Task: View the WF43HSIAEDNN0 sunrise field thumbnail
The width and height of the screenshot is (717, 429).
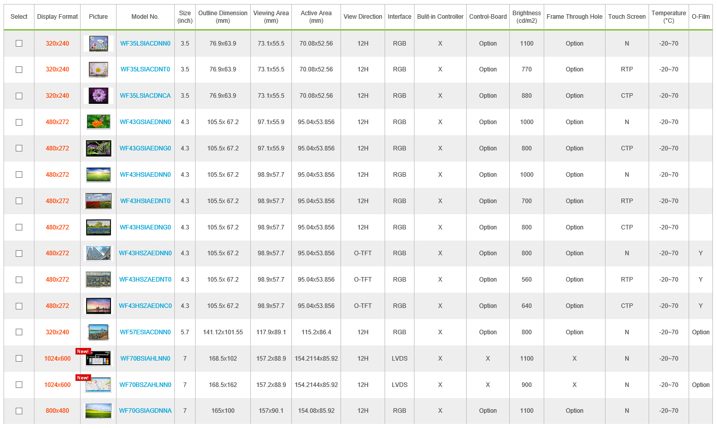Action: point(98,175)
